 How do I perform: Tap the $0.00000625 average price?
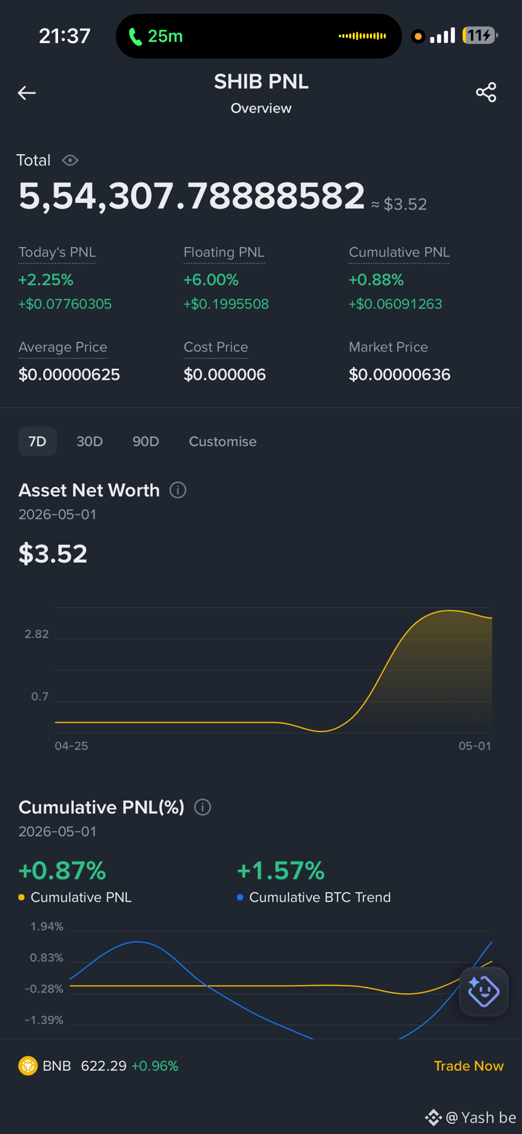click(x=69, y=375)
